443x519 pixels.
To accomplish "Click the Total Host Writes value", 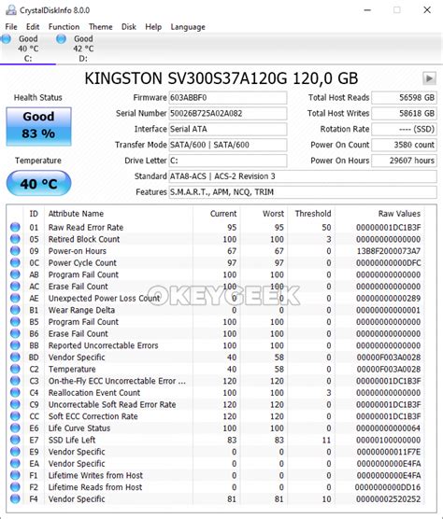I will pos(404,113).
